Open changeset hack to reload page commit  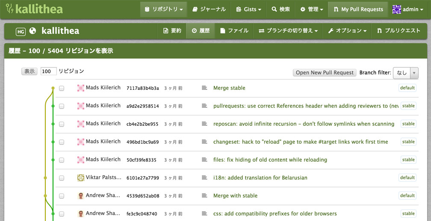tap(301, 142)
